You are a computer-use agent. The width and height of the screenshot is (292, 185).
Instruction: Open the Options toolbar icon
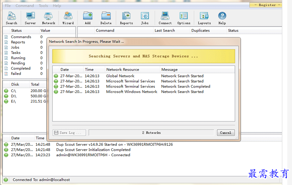coord(184,18)
